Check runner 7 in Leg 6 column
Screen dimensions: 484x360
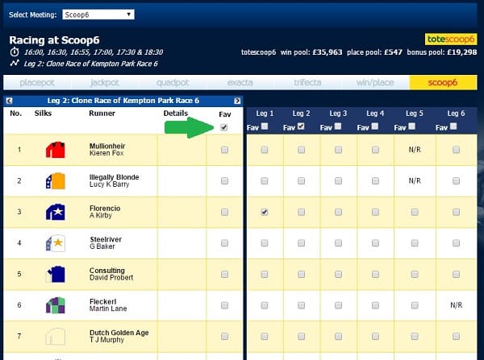[456, 337]
